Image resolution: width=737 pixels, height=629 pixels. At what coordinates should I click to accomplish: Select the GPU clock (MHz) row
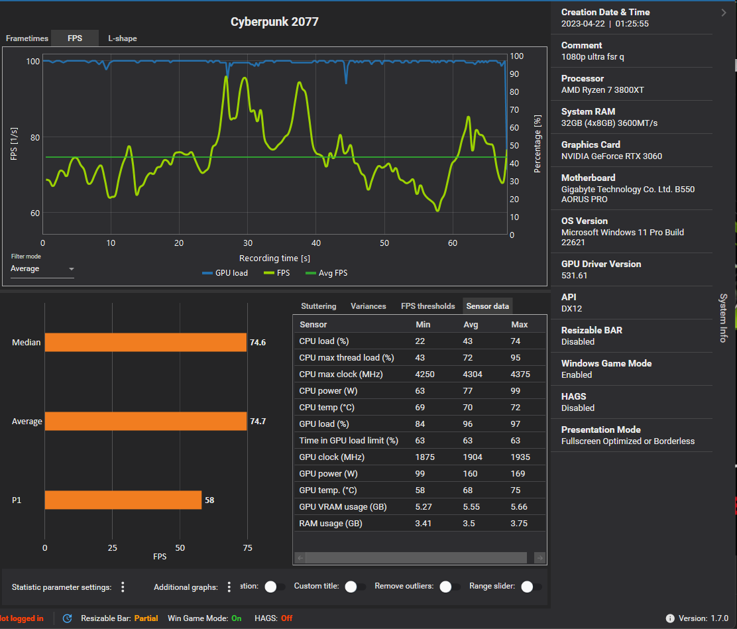[420, 457]
